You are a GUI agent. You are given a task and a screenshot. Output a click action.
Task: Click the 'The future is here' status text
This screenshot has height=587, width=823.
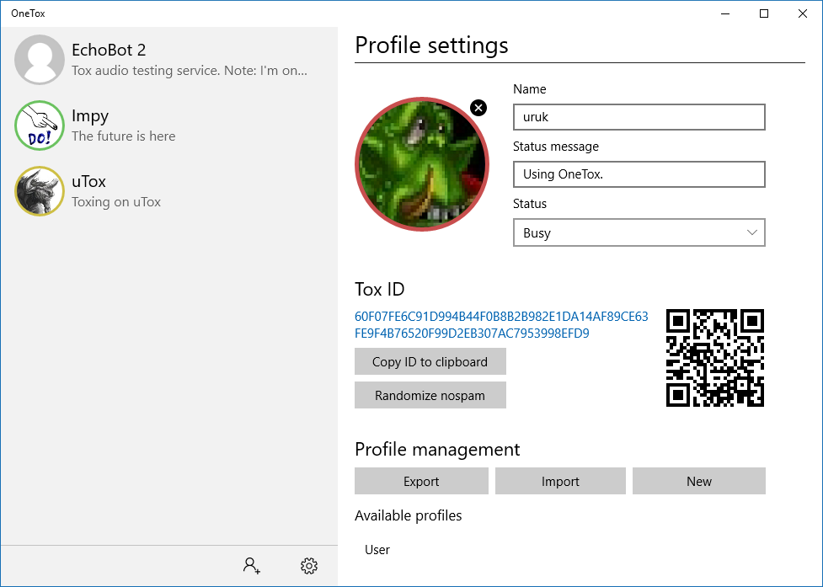[x=123, y=136]
